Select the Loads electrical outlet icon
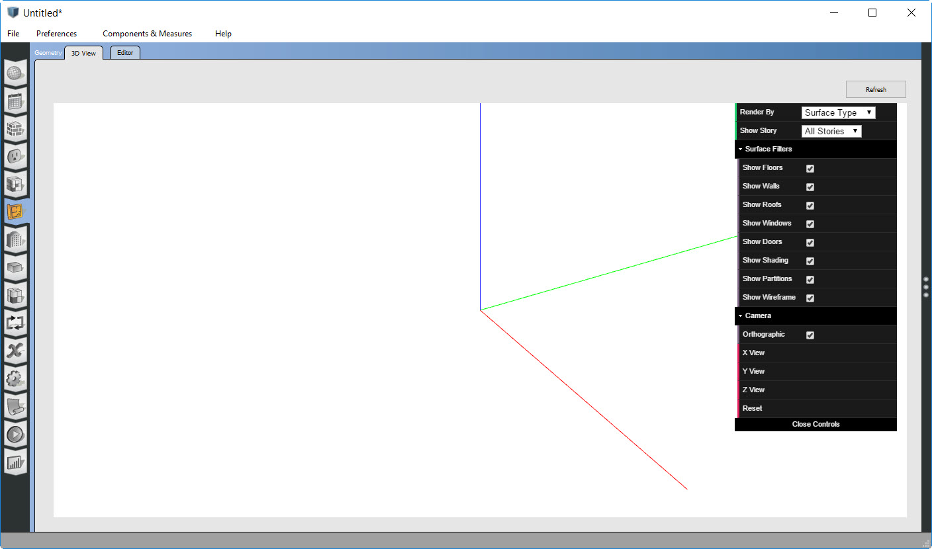 coord(15,157)
